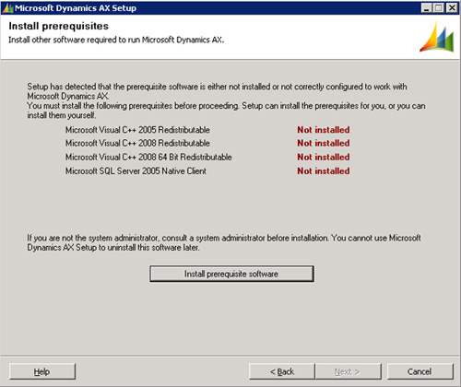Screen dimensions: 461x387
Task: Click the disabled Next button
Action: (x=348, y=371)
